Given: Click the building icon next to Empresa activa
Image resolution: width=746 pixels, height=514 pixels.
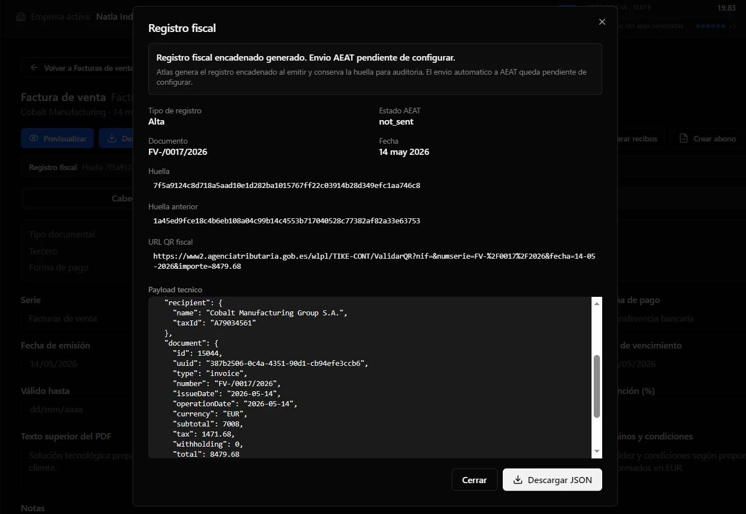Looking at the screenshot, I should coord(21,17).
